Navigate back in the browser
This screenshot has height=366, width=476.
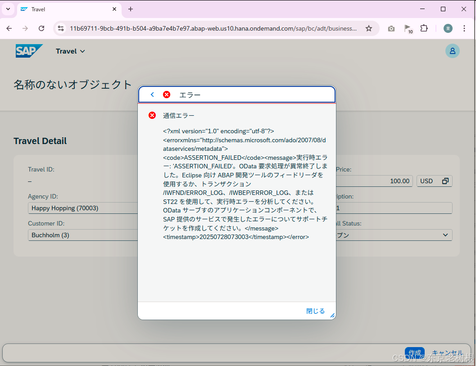9,28
